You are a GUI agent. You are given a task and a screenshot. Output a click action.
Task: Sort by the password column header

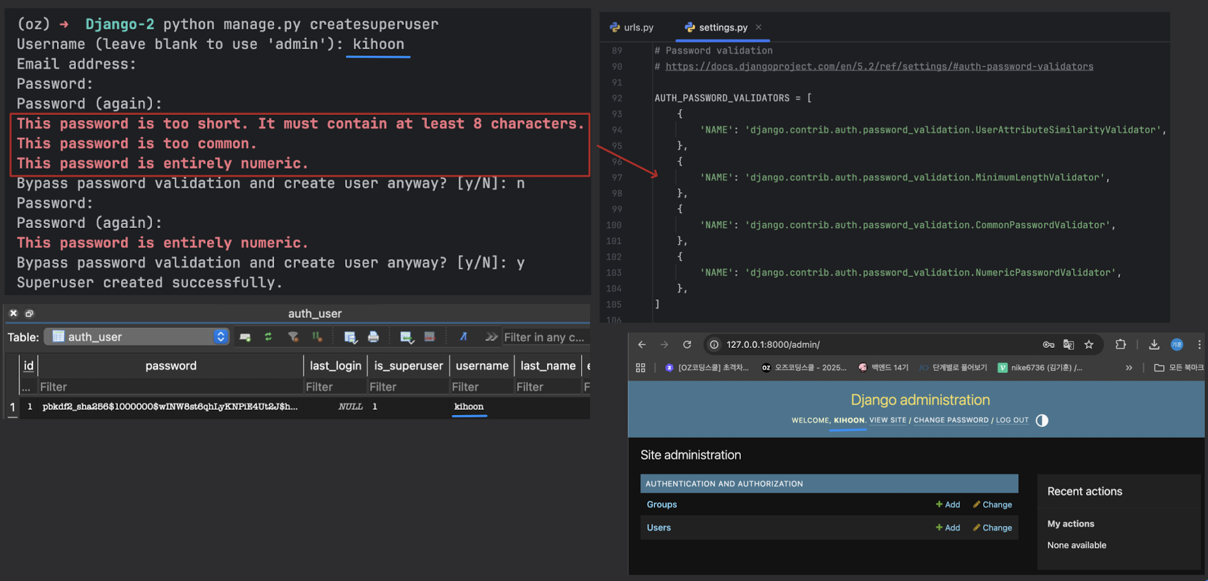point(171,366)
